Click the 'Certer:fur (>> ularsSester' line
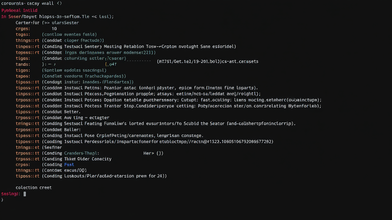This screenshot has width=392, height=220. click(47, 23)
